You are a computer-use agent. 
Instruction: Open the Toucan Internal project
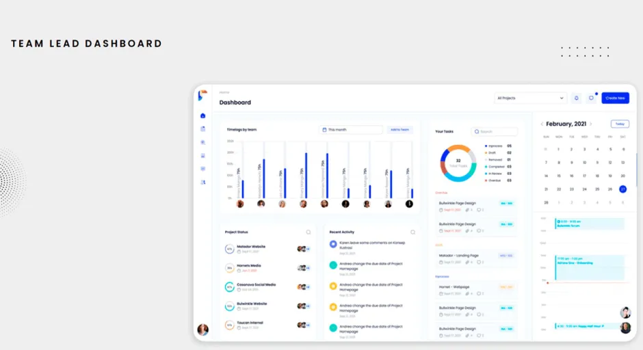click(250, 323)
